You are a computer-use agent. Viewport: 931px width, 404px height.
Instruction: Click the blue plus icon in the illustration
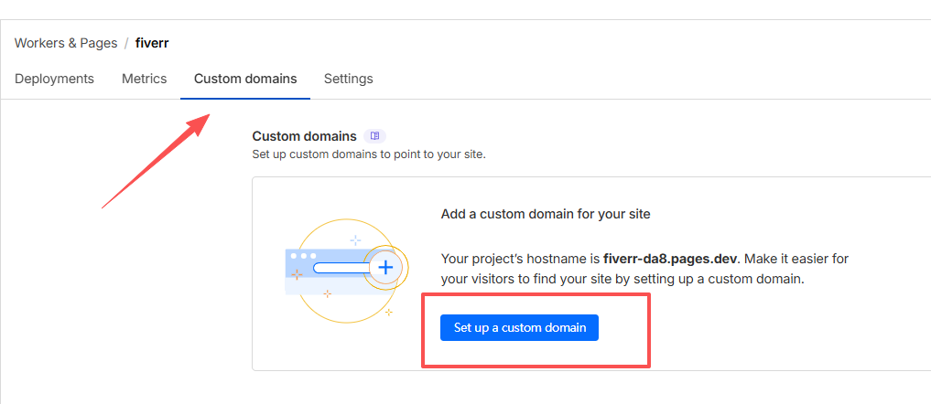385,268
